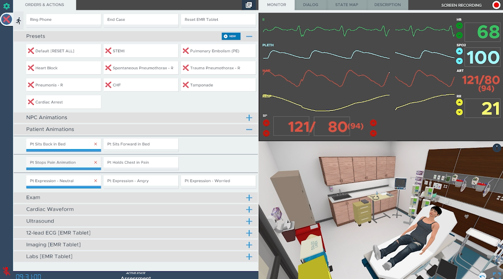The height and width of the screenshot is (279, 503).
Task: Click the Ring Phone button
Action: coord(63,20)
